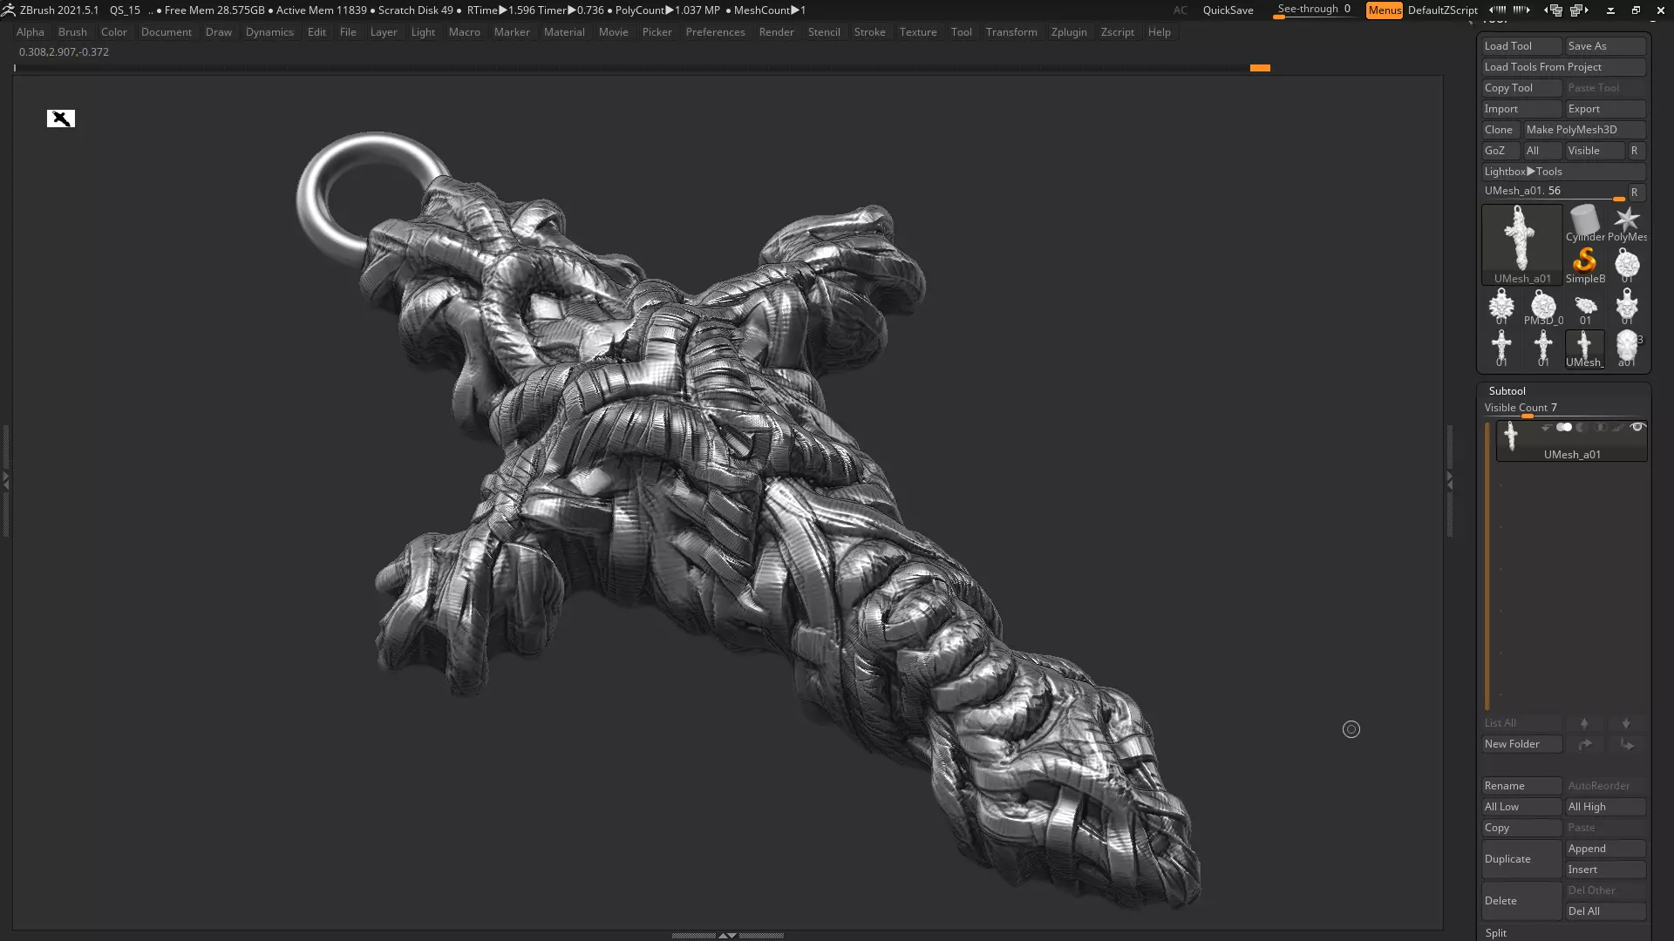Open the Preferences menu
1674x941 pixels.
tap(715, 32)
